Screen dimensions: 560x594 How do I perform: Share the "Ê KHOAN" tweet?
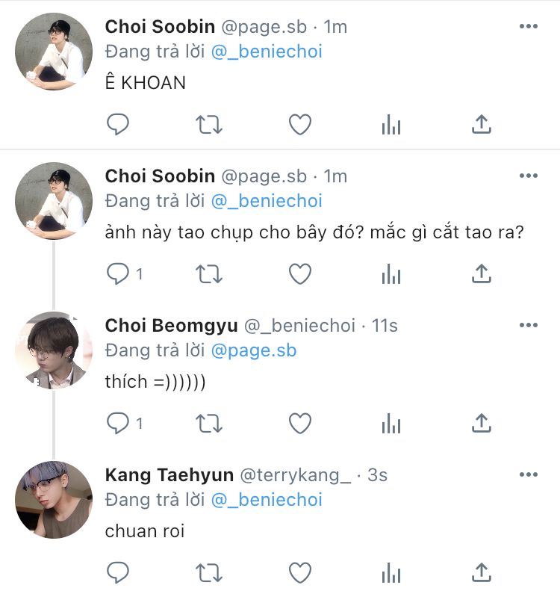(x=482, y=125)
